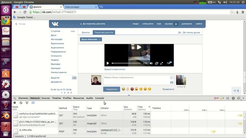Insert first laughing emoji
Screen dimensions: 246x138
123,89
